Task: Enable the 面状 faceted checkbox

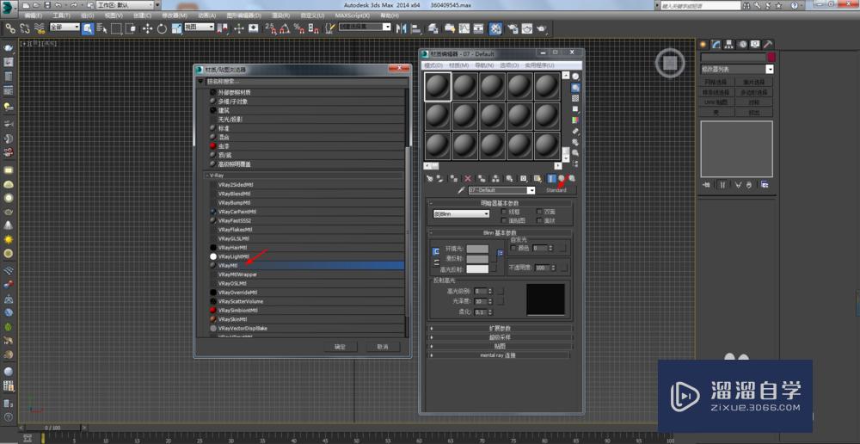Action: pos(540,220)
